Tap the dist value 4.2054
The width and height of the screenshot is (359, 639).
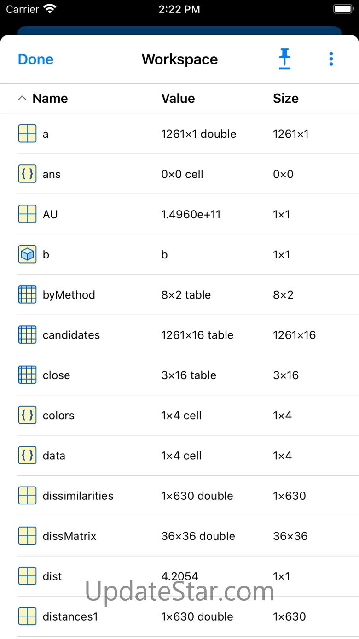coord(180,576)
